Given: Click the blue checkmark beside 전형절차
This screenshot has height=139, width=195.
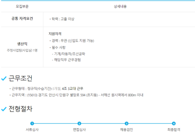Looking at the screenshot, I should [x=4, y=109].
